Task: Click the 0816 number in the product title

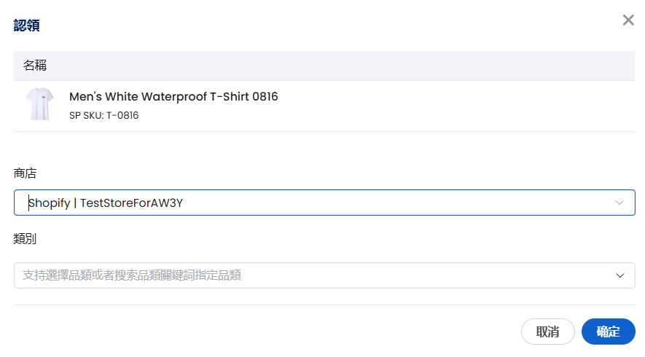Action: click(x=265, y=96)
